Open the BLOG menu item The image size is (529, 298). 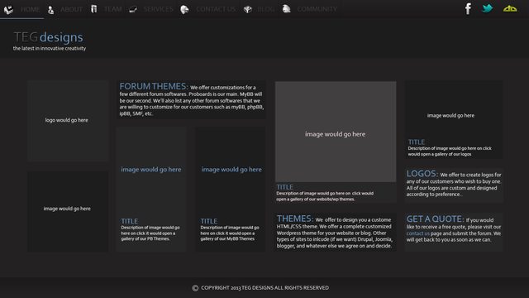pos(266,9)
